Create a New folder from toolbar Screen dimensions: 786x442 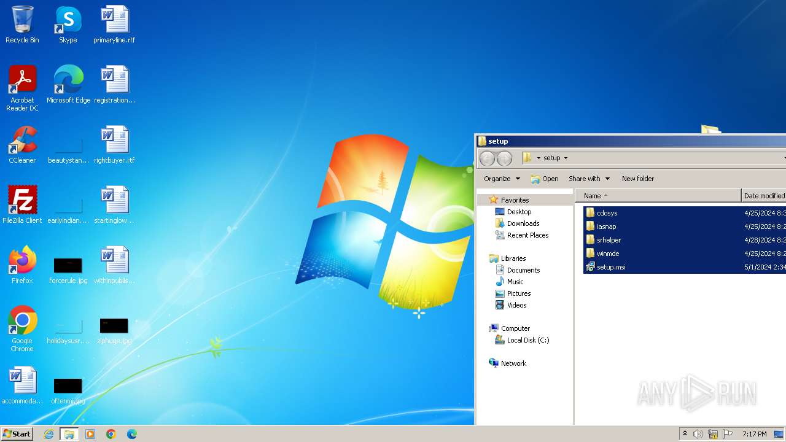(x=638, y=179)
